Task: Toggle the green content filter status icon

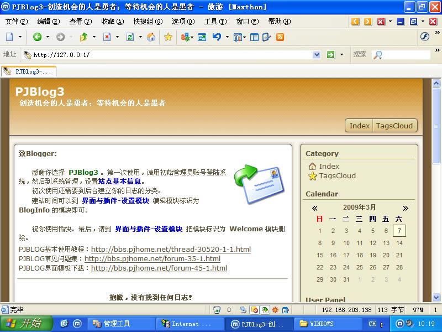Action: click(x=265, y=310)
